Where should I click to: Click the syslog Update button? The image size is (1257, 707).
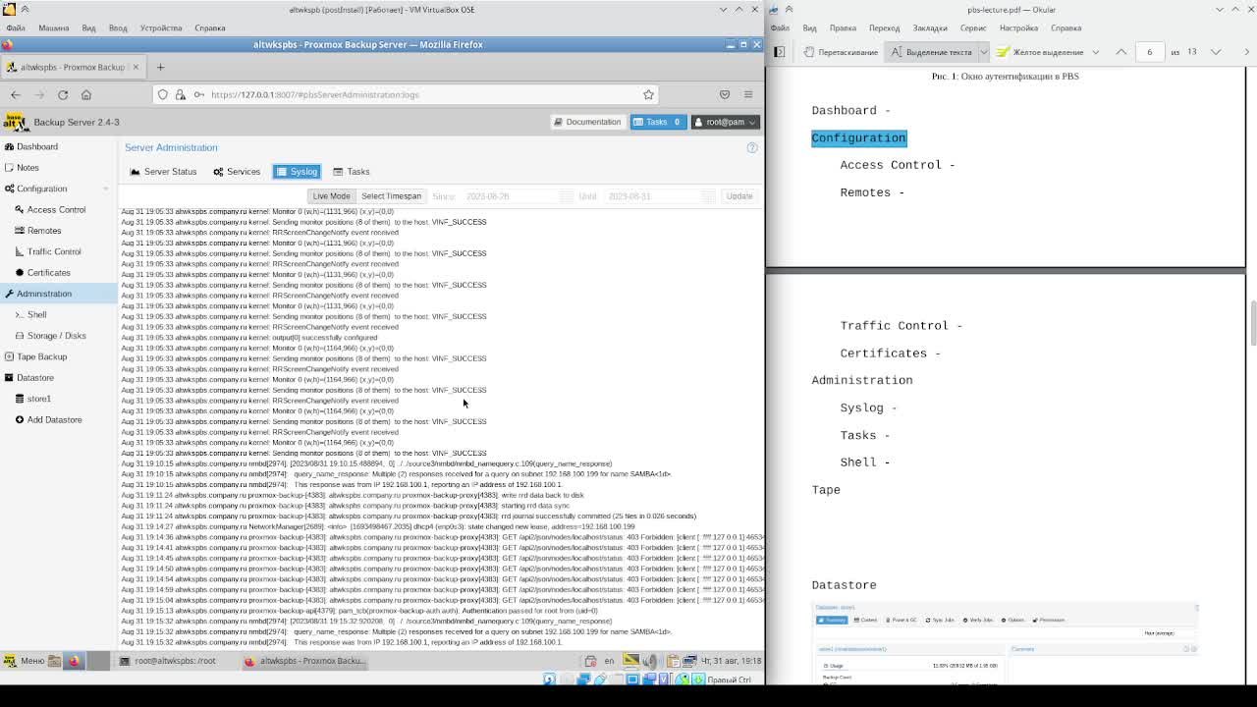[x=739, y=196]
